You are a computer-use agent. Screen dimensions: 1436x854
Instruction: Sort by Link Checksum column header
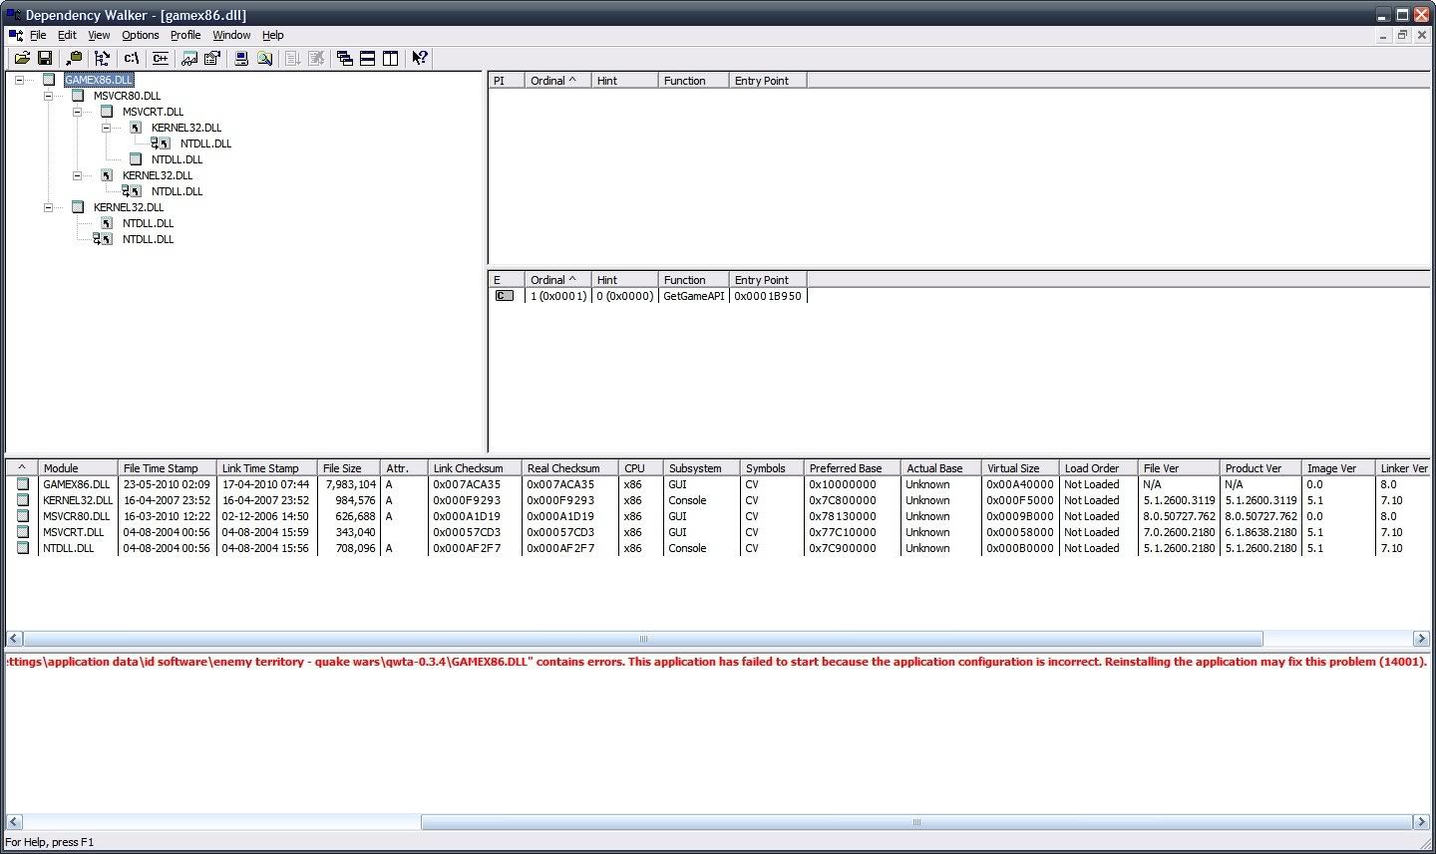pyautogui.click(x=475, y=468)
